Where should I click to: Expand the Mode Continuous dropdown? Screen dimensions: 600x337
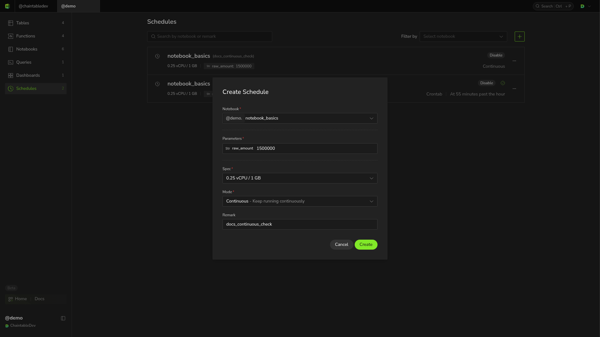(x=372, y=201)
